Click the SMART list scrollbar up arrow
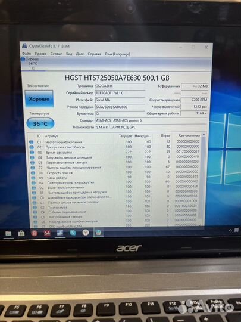Image resolution: width=241 pixels, height=322 pixels. tap(204, 135)
